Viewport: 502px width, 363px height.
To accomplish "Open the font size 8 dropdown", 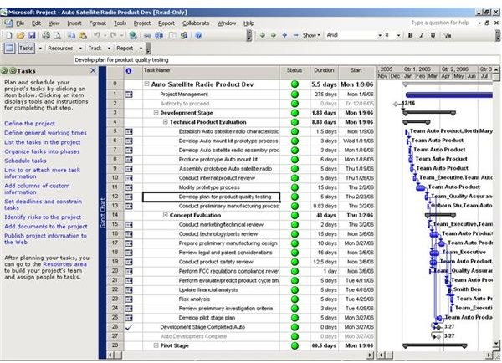I will [398, 35].
